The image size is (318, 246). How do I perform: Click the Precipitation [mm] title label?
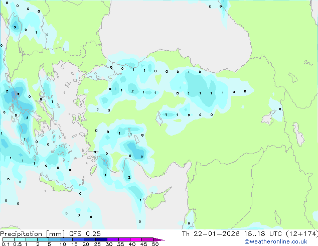point(33,233)
